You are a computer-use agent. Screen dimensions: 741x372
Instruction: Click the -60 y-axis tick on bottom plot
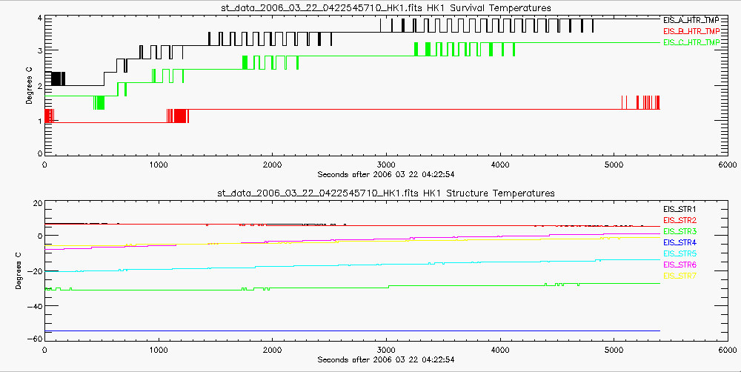(x=33, y=339)
